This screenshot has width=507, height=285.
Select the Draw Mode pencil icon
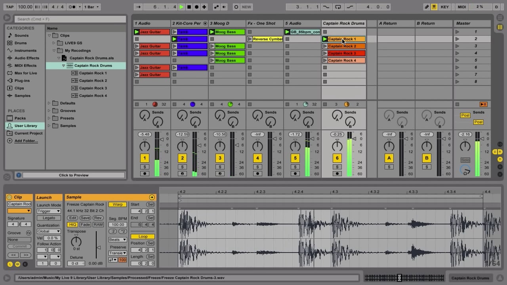427,7
